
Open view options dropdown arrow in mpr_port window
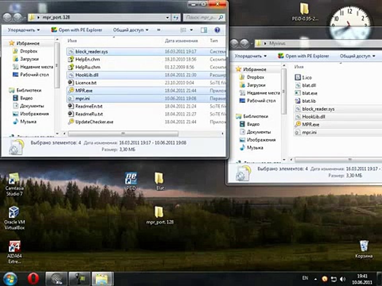coord(191,30)
